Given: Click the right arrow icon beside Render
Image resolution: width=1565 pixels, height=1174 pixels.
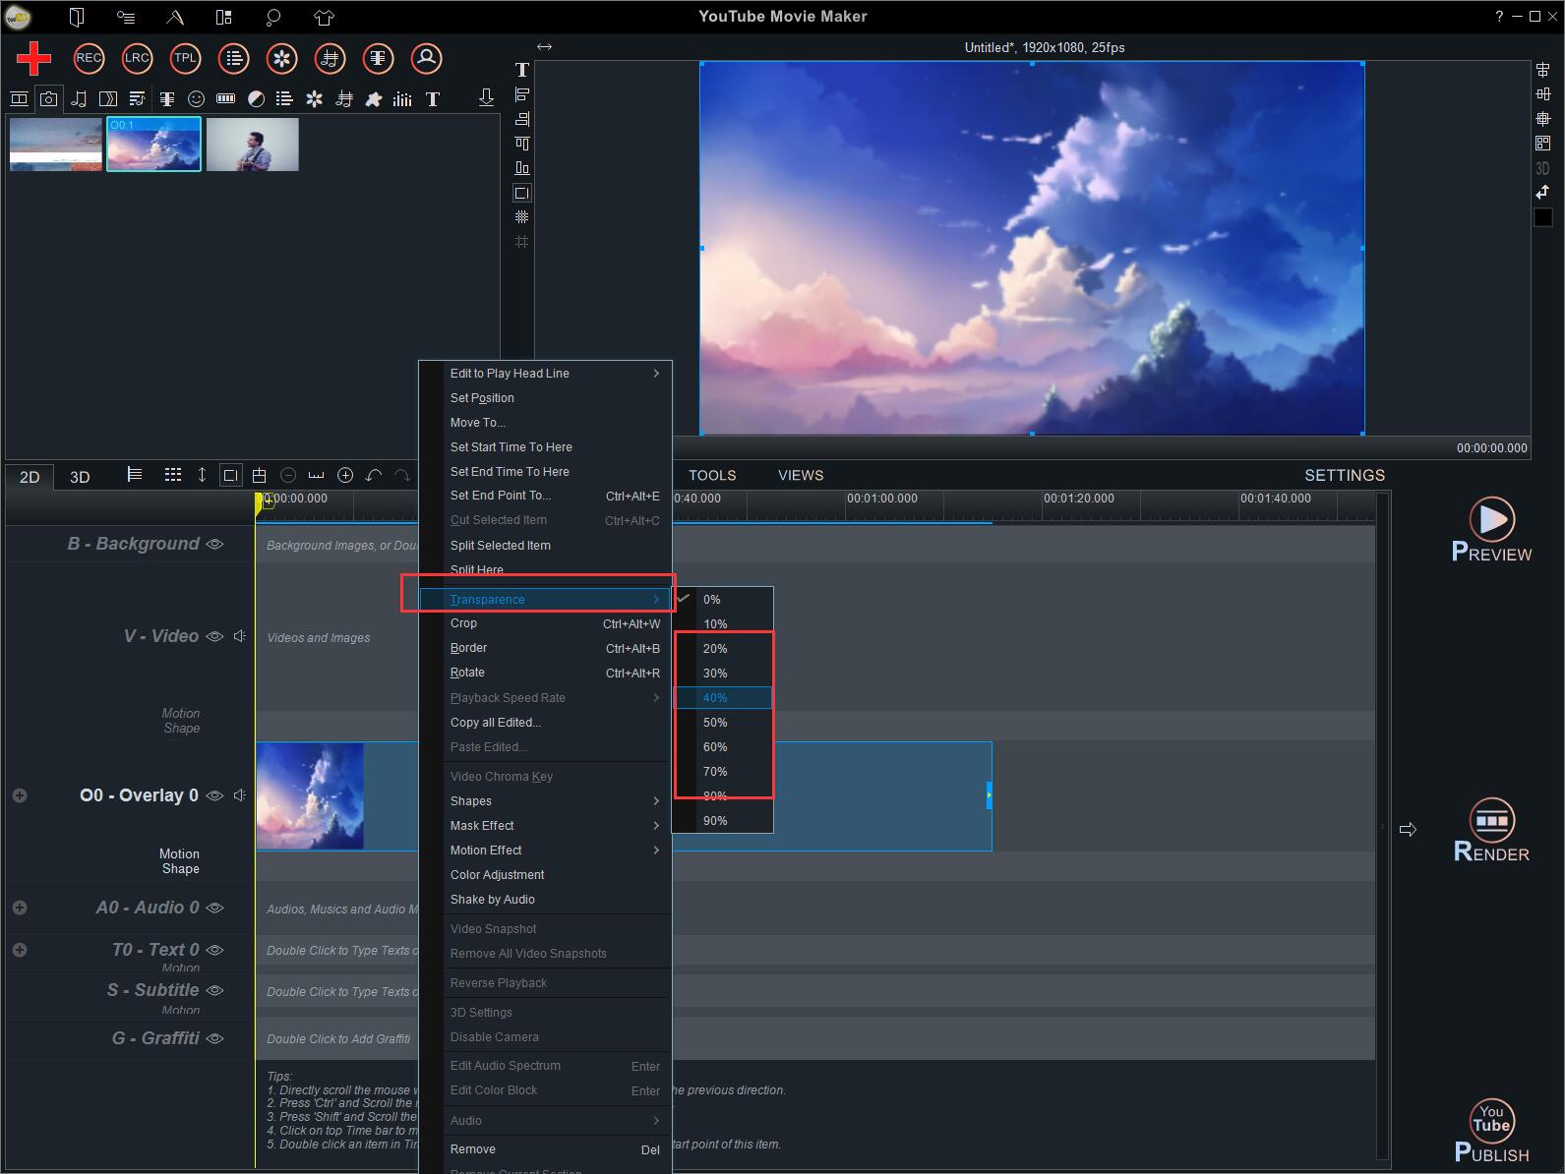Looking at the screenshot, I should click(x=1408, y=829).
